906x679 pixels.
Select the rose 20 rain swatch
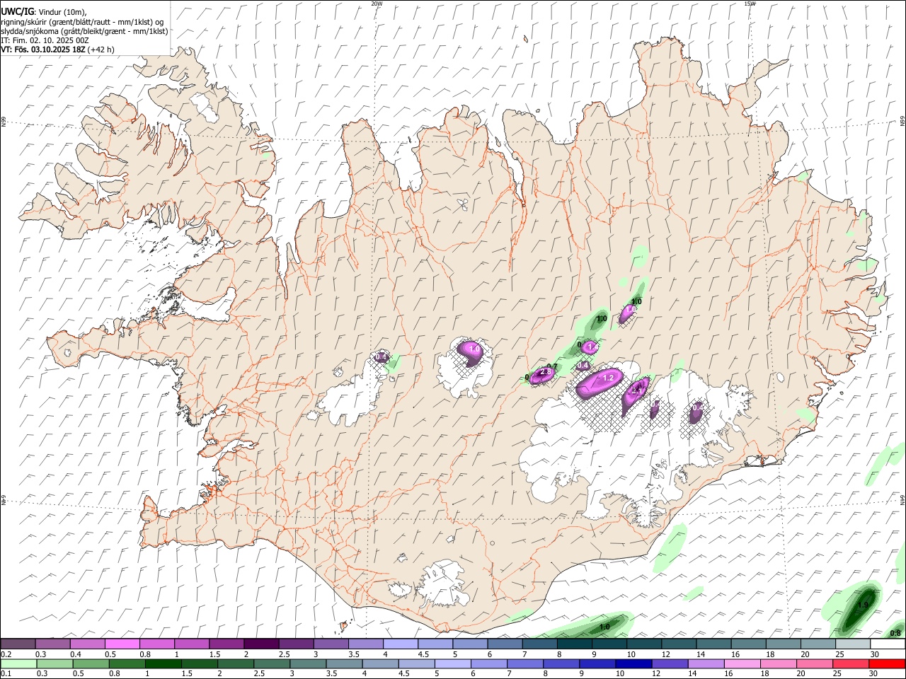click(813, 663)
